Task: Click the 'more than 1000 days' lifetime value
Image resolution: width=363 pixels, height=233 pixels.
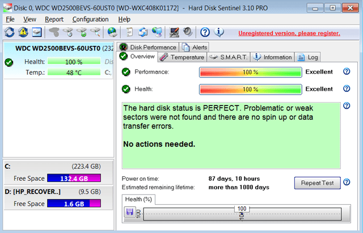Action: pos(239,187)
